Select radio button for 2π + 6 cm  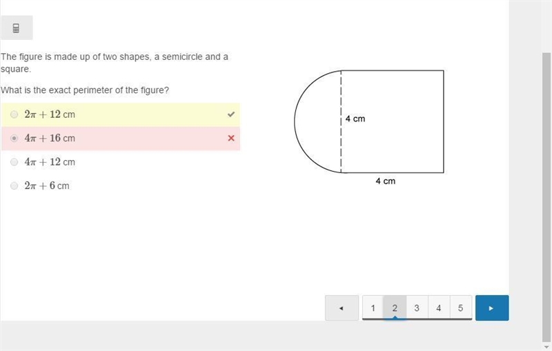click(14, 185)
